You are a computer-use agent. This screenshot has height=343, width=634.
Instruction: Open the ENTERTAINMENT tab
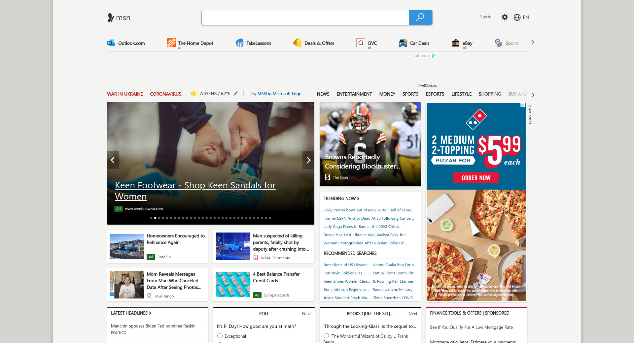(354, 94)
